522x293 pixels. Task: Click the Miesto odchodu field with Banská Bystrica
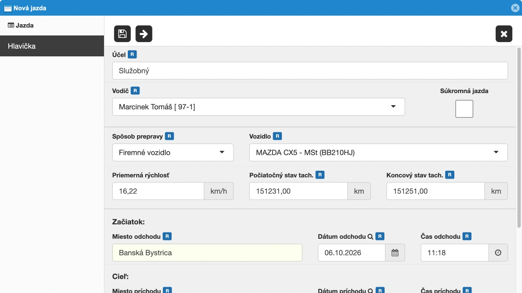207,253
